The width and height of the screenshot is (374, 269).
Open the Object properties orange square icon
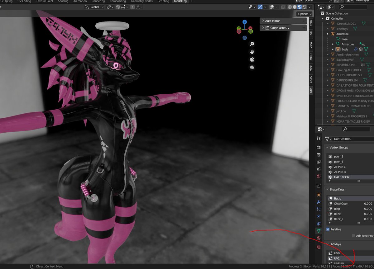(x=319, y=195)
